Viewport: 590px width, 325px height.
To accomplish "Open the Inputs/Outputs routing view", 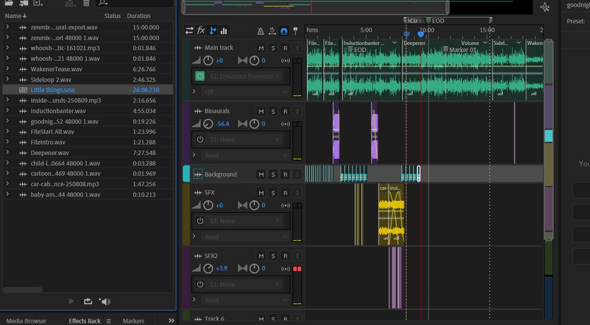I will (189, 31).
